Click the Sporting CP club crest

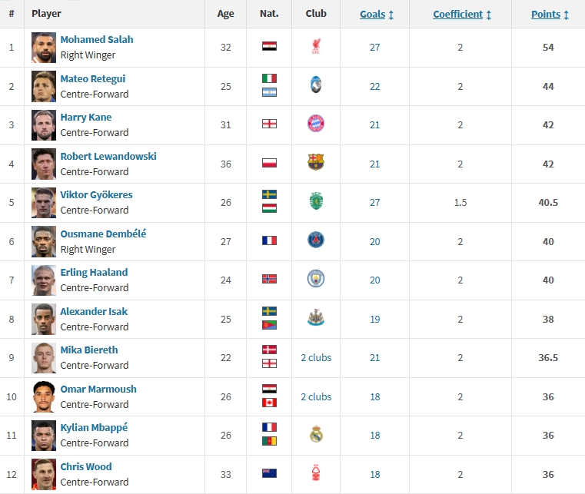click(x=316, y=201)
